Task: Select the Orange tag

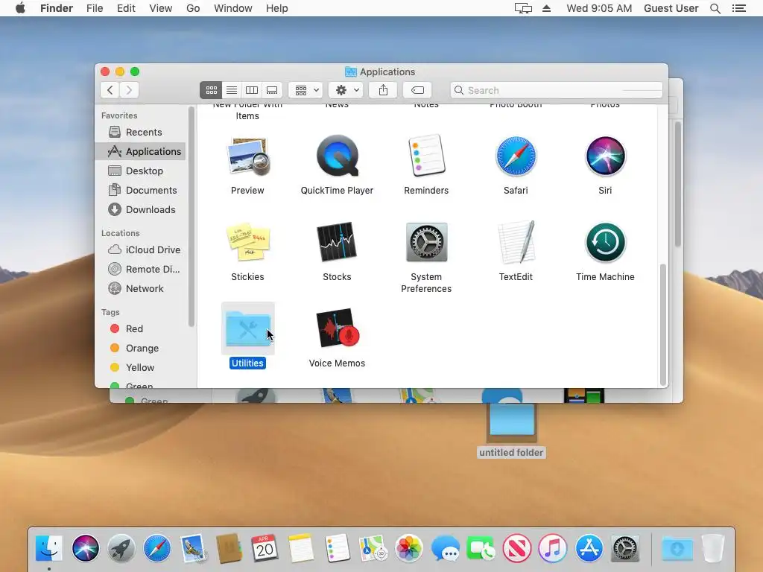Action: point(140,349)
